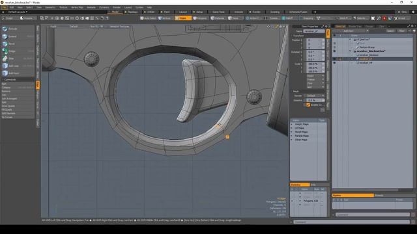Run the Collapse command
The width and height of the screenshot is (417, 234).
click(x=18, y=88)
